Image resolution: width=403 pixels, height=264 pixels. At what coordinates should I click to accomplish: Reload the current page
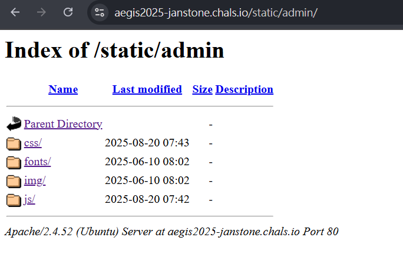pos(68,12)
